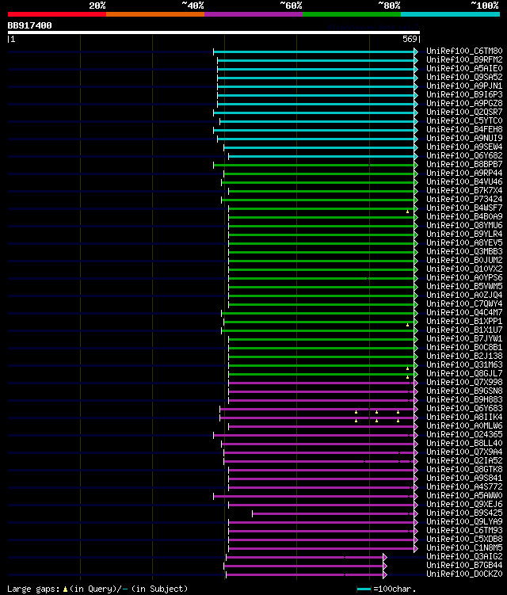Select the UniRef100_B2J138 hit name
The width and height of the screenshot is (507, 595).
(464, 357)
